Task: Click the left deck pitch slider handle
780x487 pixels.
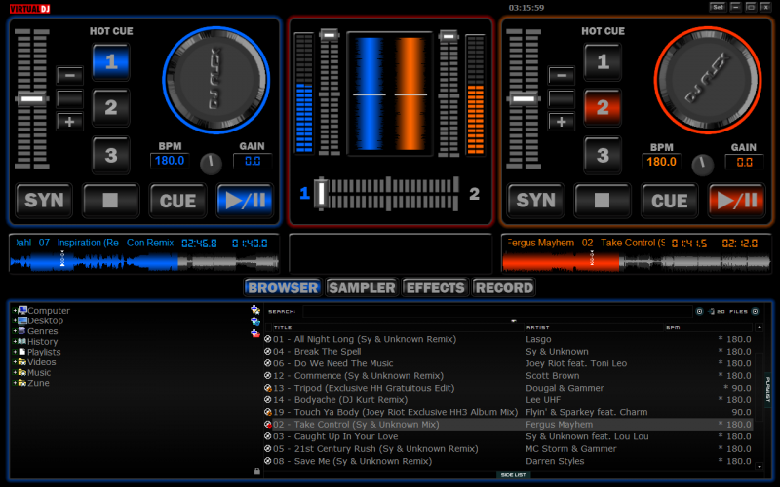Action: [32, 99]
